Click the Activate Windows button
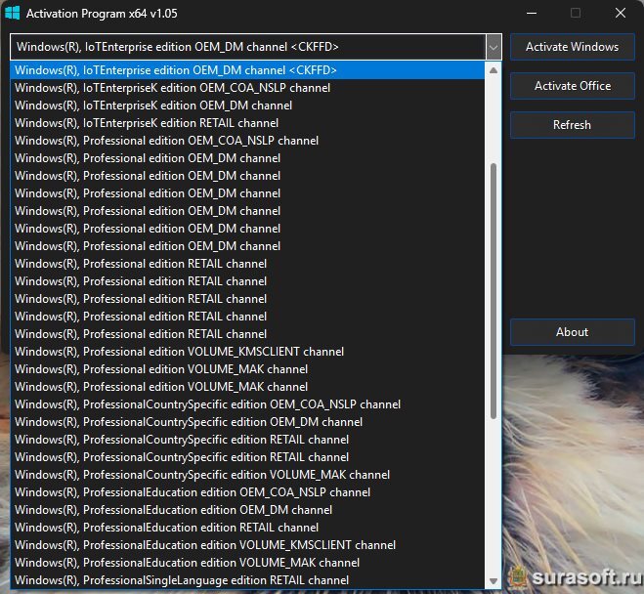The image size is (644, 594). [x=572, y=47]
